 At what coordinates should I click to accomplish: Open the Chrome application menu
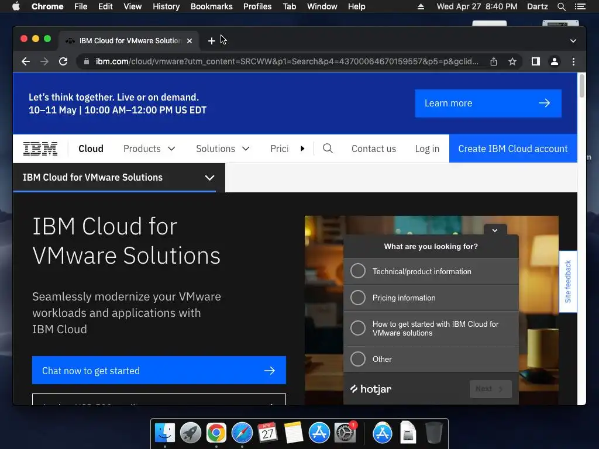click(47, 6)
